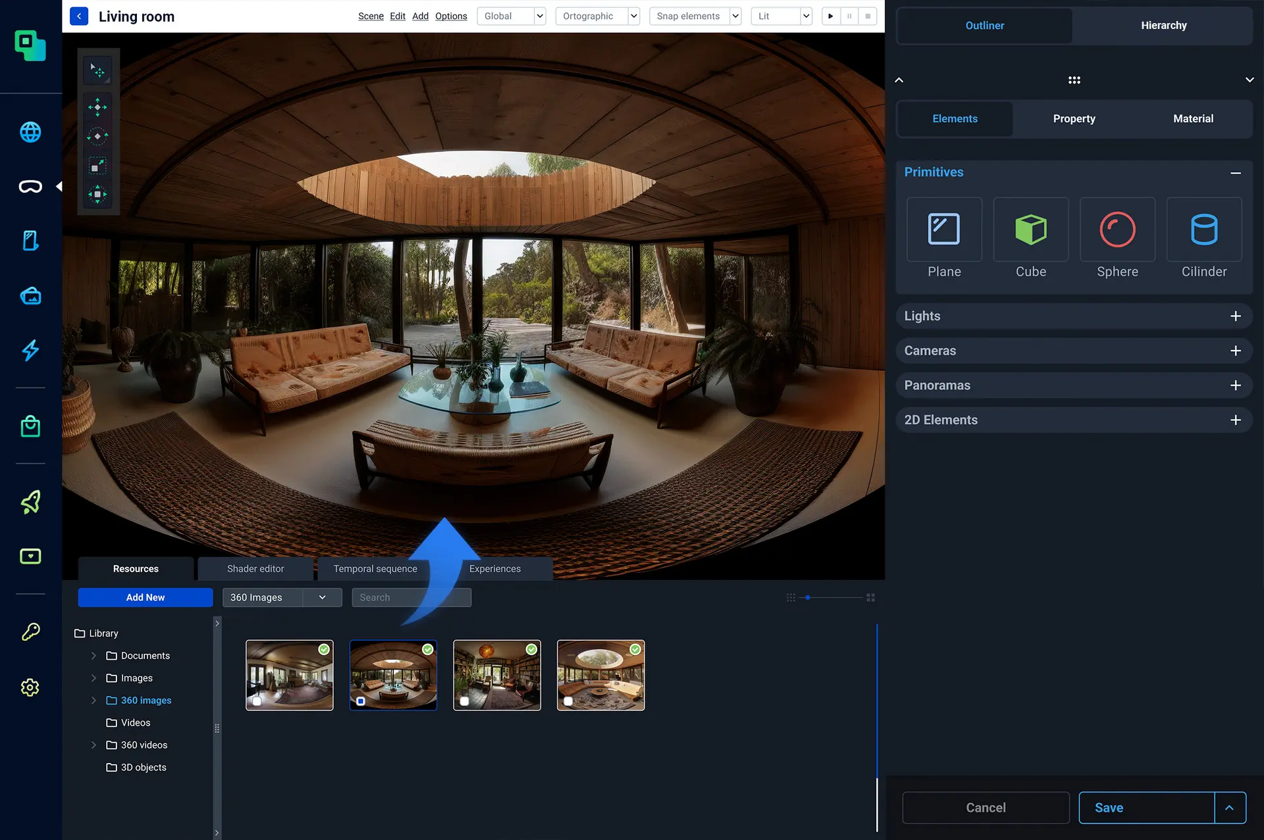Open the rocket/publish section in the sidebar

coord(30,502)
